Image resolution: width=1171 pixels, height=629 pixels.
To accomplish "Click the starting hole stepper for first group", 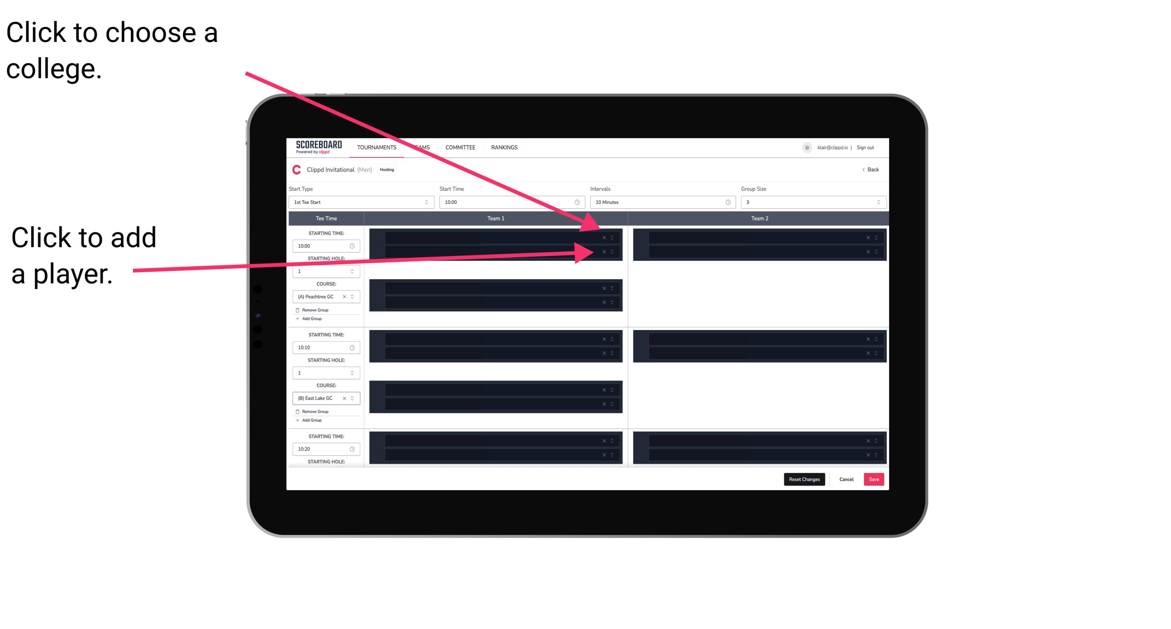I will pyautogui.click(x=353, y=271).
